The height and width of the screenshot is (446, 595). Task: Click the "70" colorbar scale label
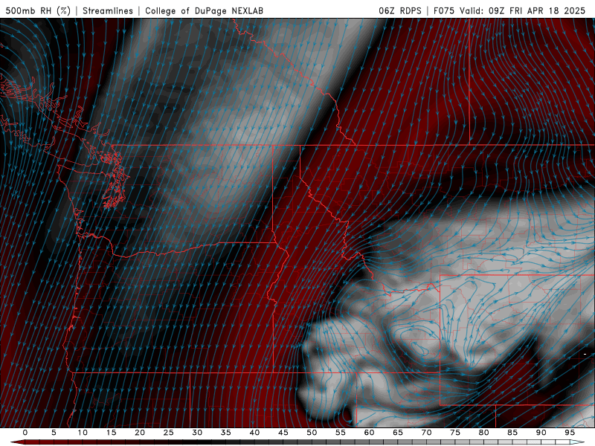[426, 433]
